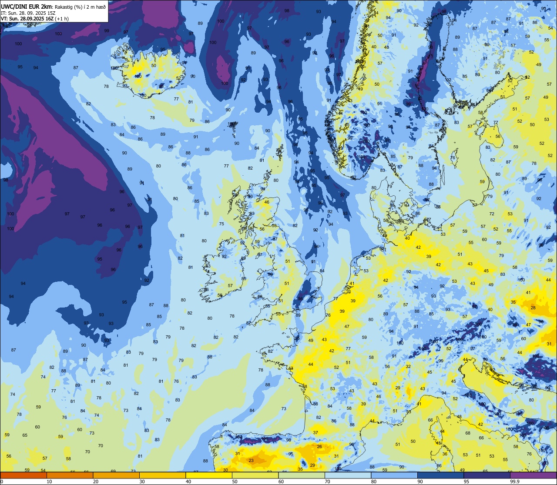Select the 20–30 light orange legend swatch
The image size is (557, 485).
coord(116,475)
